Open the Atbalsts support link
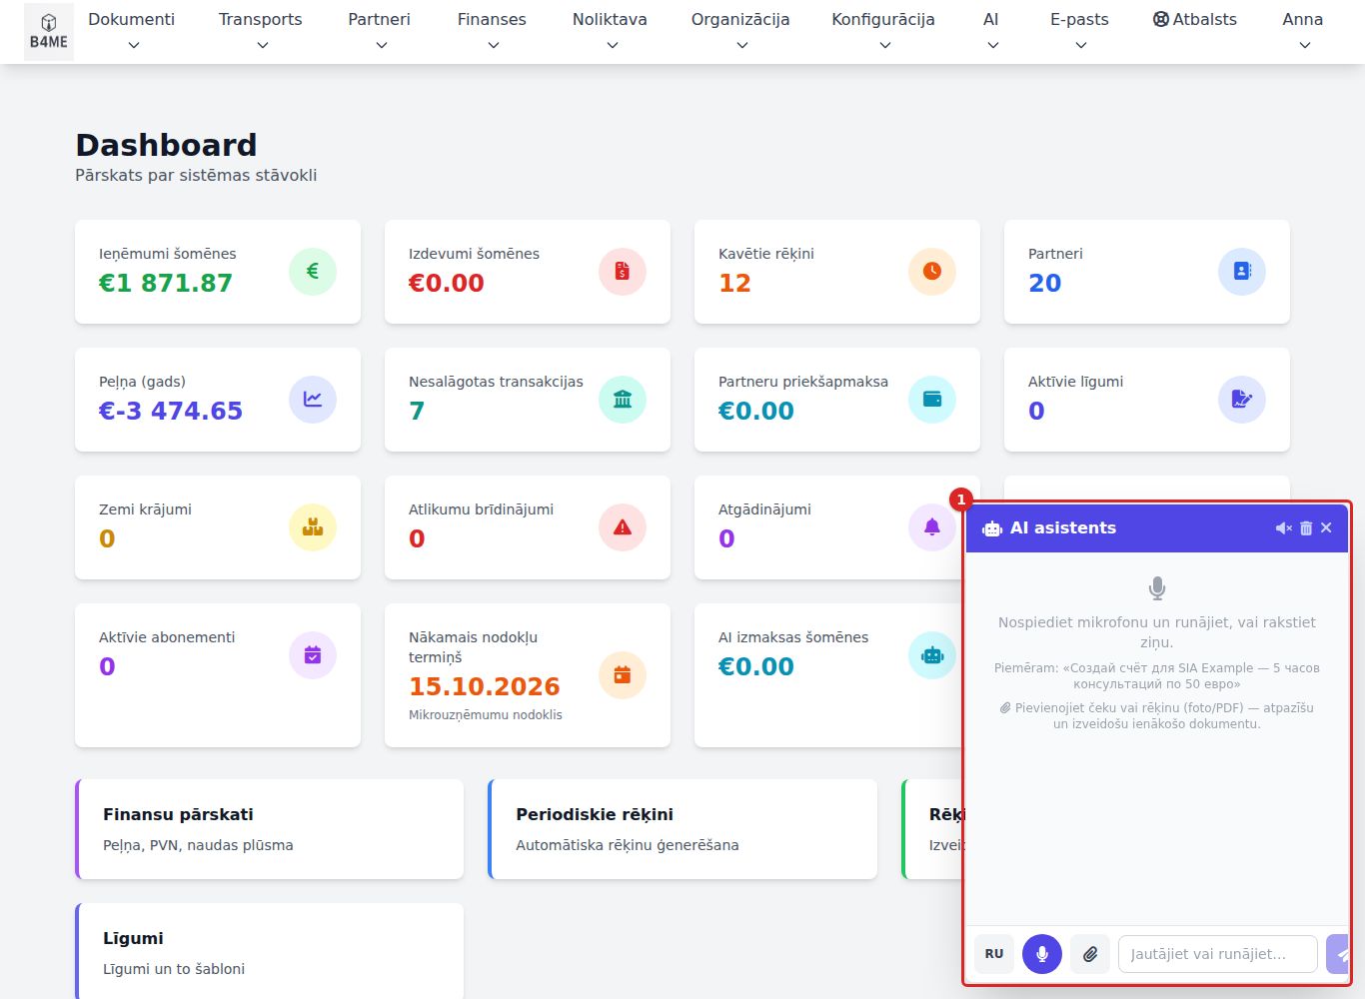Screen dimensions: 1365x999 [x=1195, y=19]
